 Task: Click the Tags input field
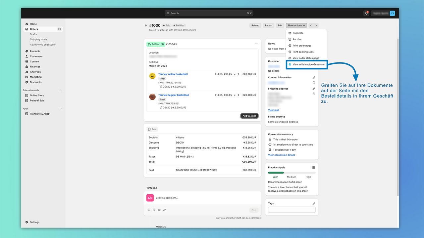coord(292,210)
